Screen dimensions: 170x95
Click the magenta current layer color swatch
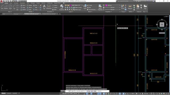(x=71, y=5)
